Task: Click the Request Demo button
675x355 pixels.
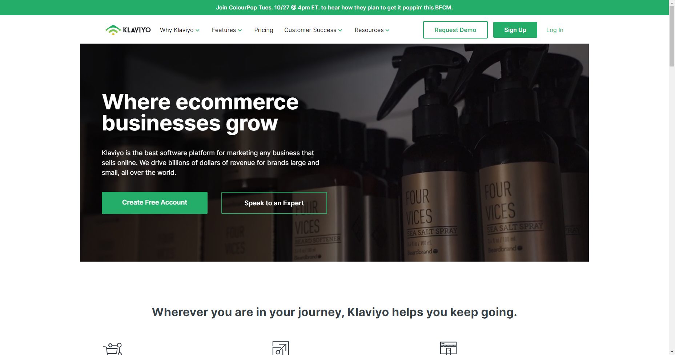Action: [x=455, y=30]
